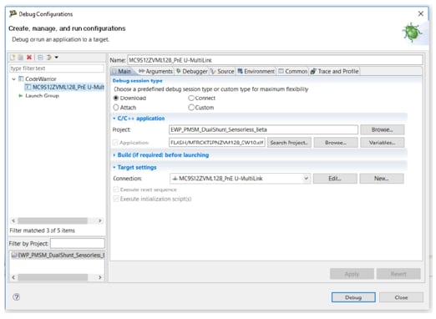
Task: Choose the Connect session type
Action: click(191, 99)
